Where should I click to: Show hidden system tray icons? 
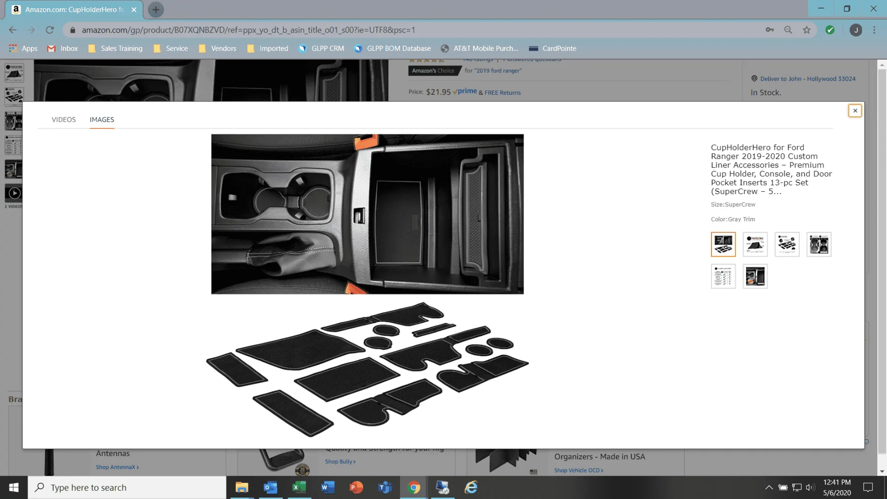click(x=769, y=487)
